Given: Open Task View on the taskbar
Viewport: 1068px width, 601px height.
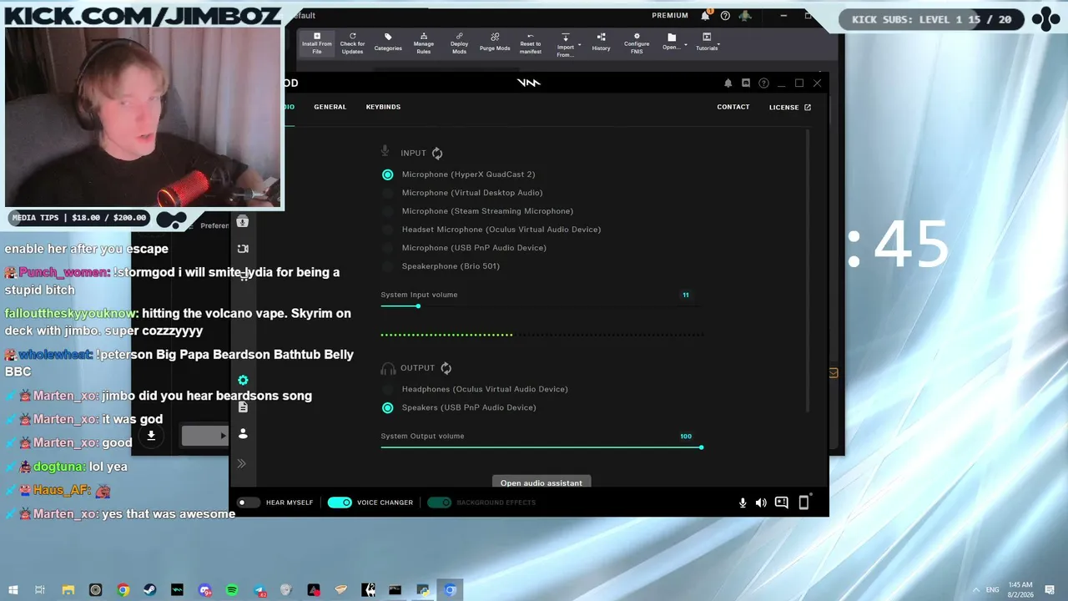Looking at the screenshot, I should coord(40,590).
